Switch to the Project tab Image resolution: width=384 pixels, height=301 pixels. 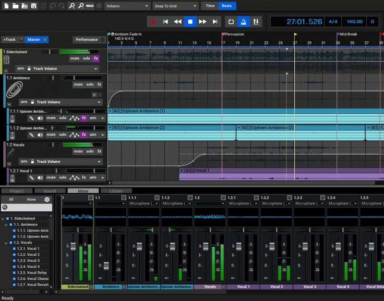17,191
